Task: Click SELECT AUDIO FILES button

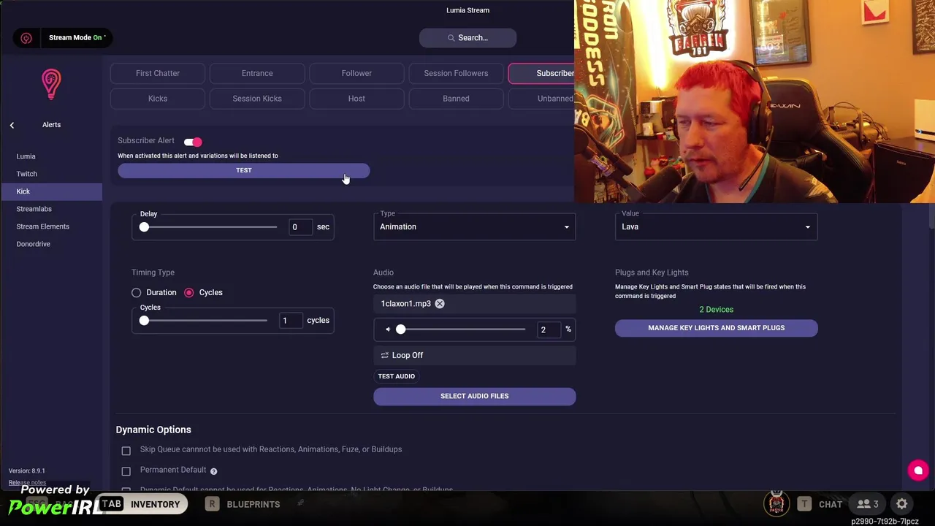Action: [475, 396]
